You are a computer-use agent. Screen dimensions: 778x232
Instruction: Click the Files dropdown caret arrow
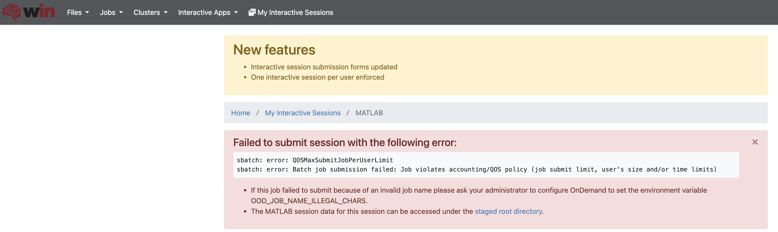87,13
